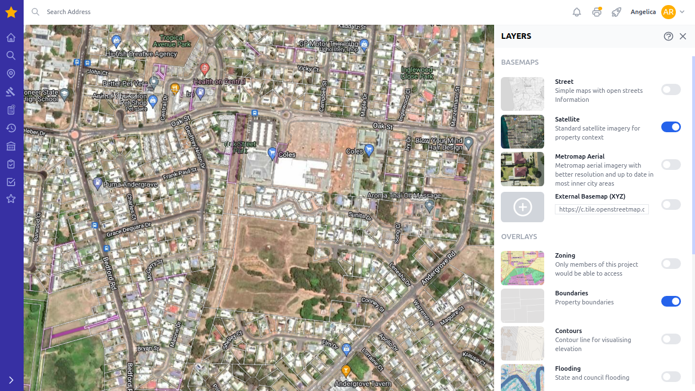Open the Home icon in sidebar

(11, 38)
